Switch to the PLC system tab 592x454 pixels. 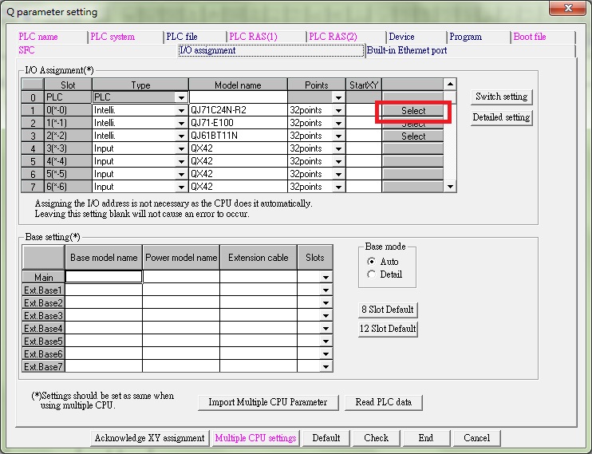[x=112, y=37]
